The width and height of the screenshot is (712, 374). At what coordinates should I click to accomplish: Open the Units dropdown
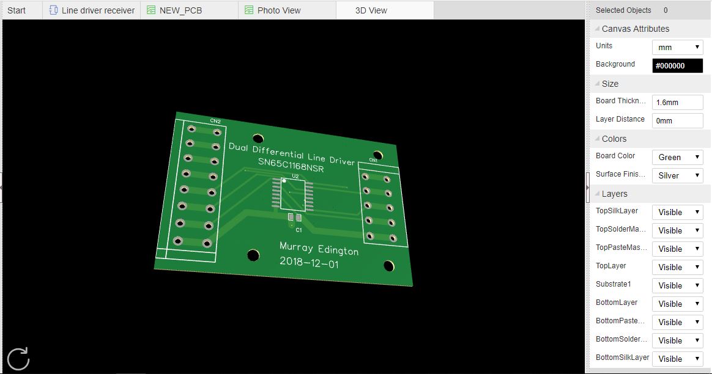click(678, 47)
